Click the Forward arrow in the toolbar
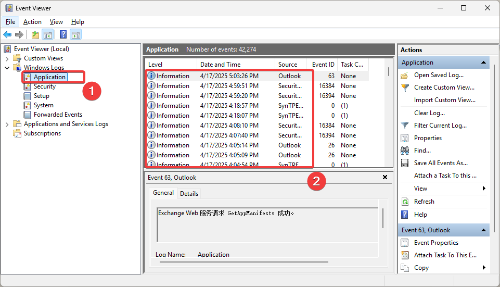The height and width of the screenshot is (287, 500). [x=19, y=35]
